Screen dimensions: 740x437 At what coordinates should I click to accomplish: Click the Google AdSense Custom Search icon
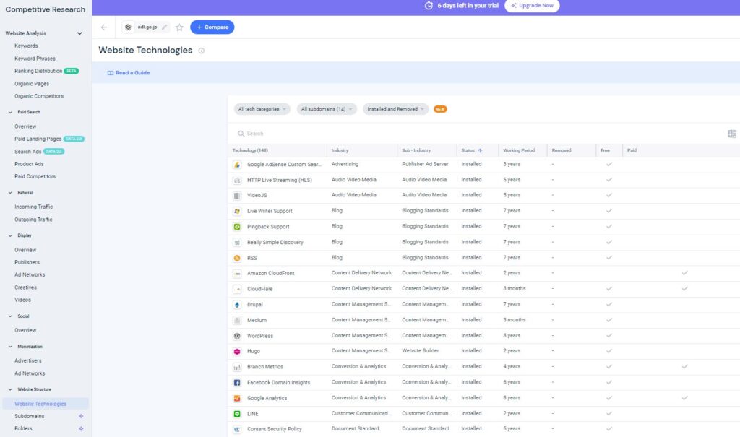(x=237, y=165)
